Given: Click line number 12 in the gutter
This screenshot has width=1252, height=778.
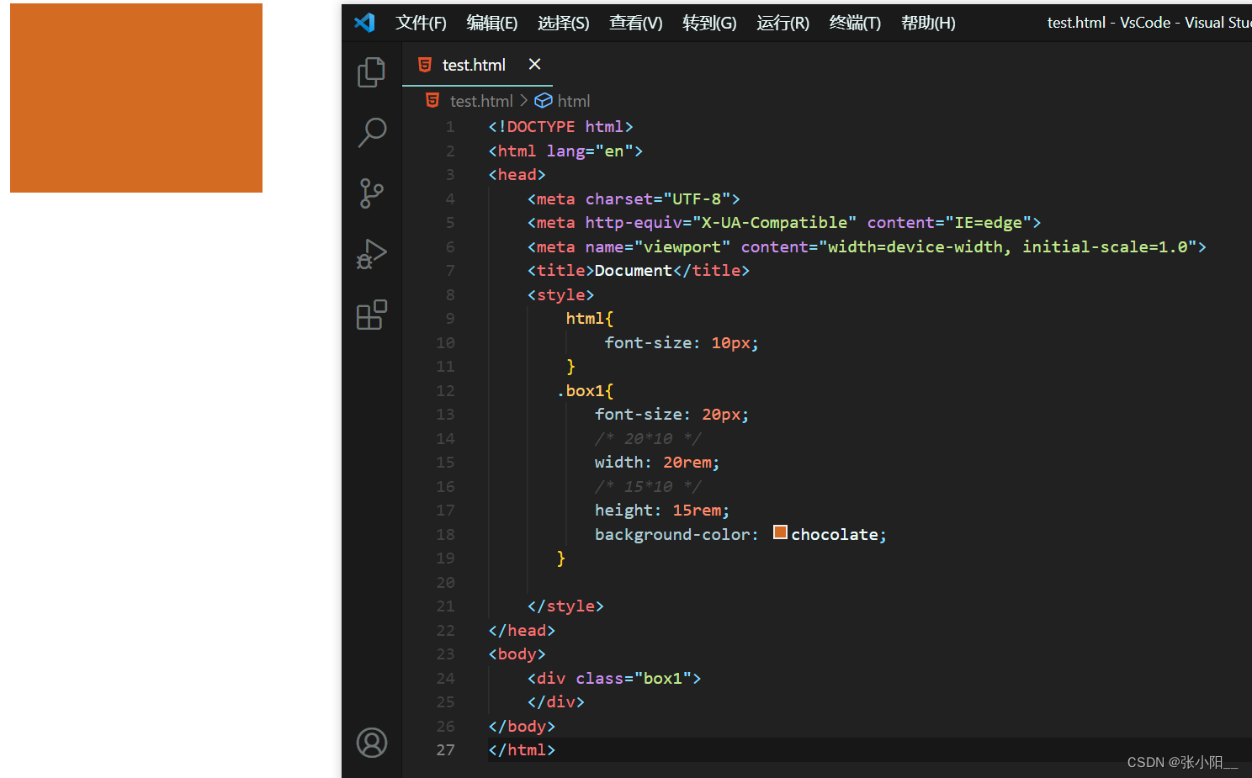Looking at the screenshot, I should (x=446, y=390).
